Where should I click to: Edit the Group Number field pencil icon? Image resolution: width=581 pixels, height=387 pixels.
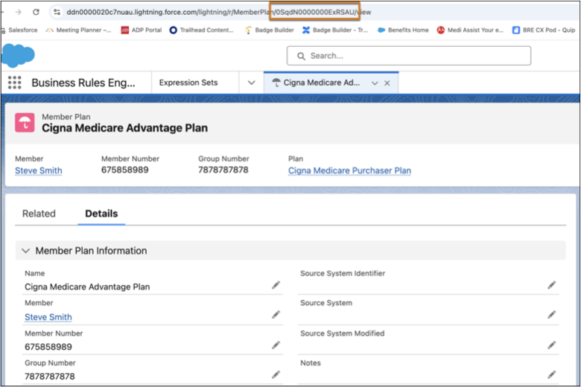pyautogui.click(x=276, y=374)
